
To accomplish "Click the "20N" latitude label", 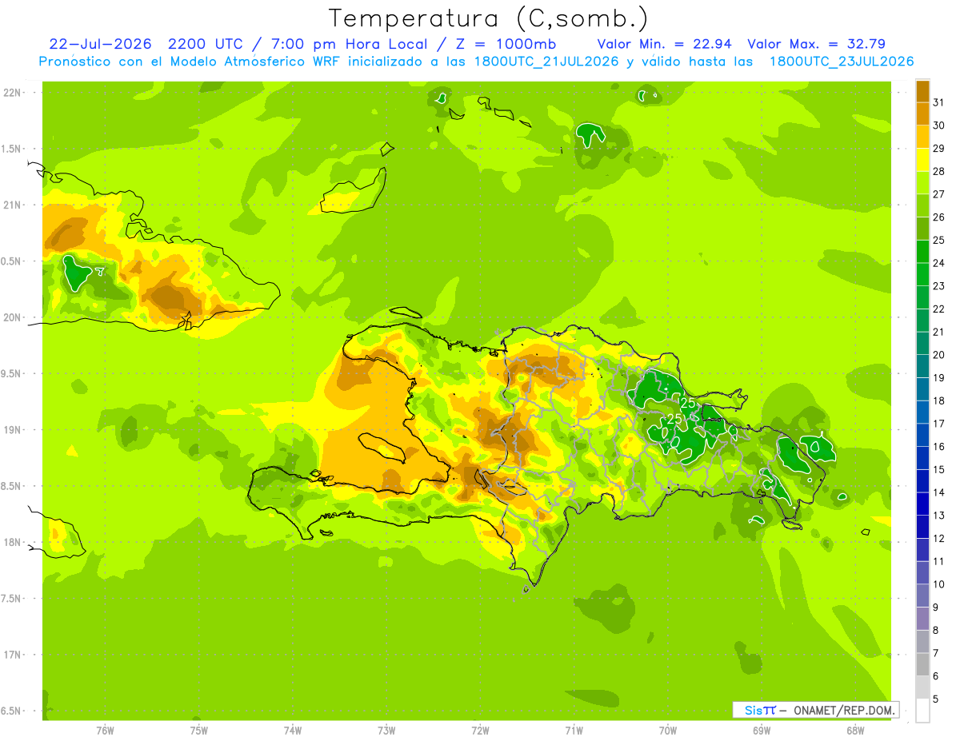I will pos(12,317).
